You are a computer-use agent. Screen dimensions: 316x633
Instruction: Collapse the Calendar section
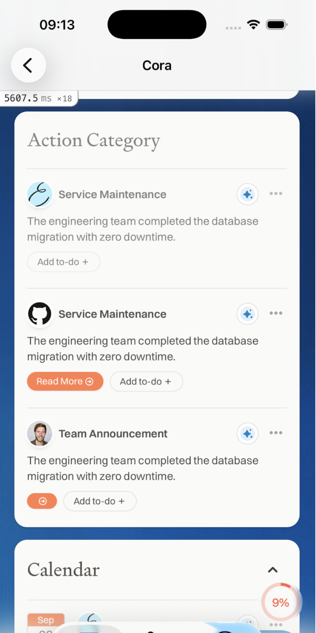(273, 570)
